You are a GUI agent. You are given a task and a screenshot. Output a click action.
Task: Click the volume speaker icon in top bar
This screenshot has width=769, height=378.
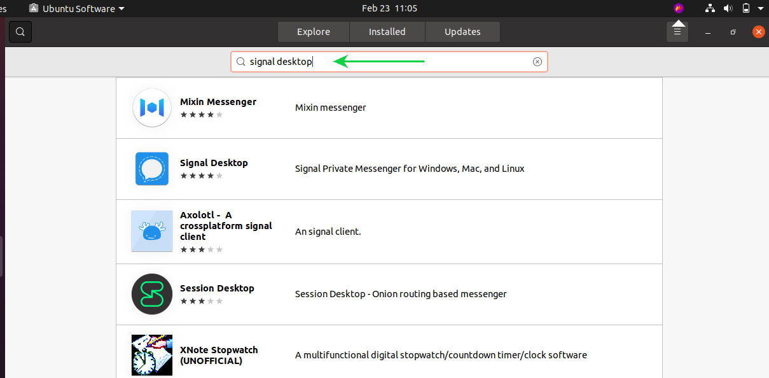(728, 8)
